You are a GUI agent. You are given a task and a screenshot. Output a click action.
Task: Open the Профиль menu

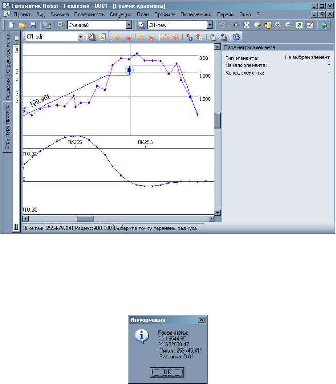[164, 15]
